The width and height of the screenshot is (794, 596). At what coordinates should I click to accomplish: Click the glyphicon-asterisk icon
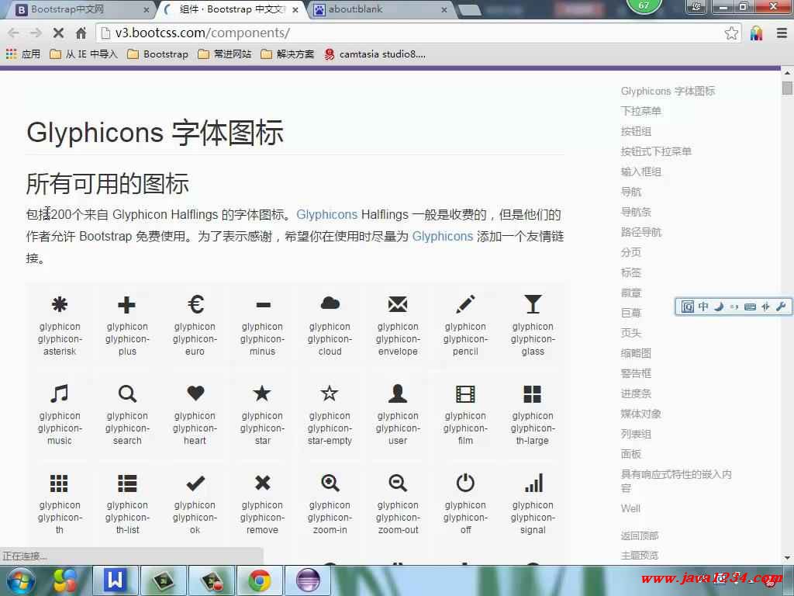coord(59,304)
